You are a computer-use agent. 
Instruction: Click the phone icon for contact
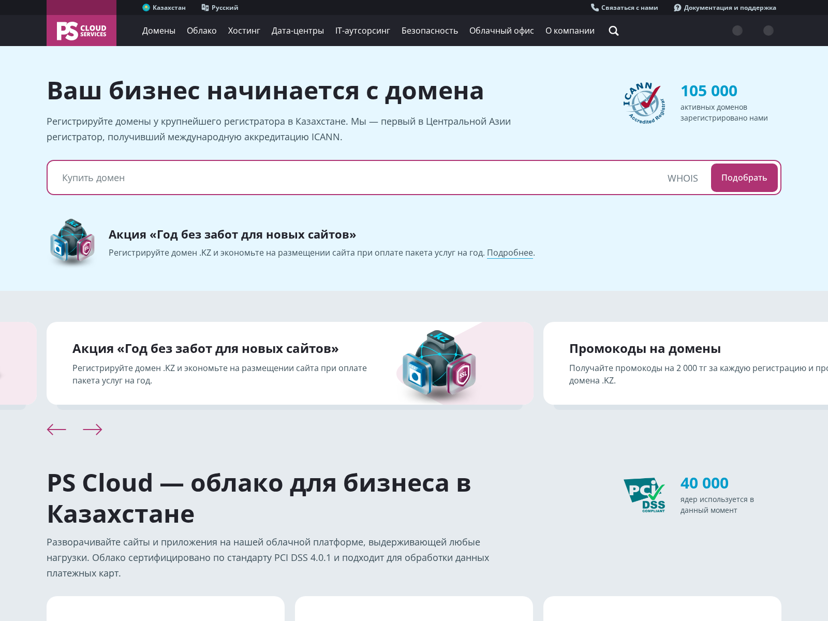pyautogui.click(x=595, y=8)
